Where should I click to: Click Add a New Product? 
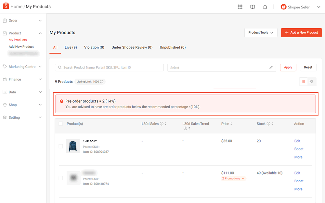click(301, 32)
